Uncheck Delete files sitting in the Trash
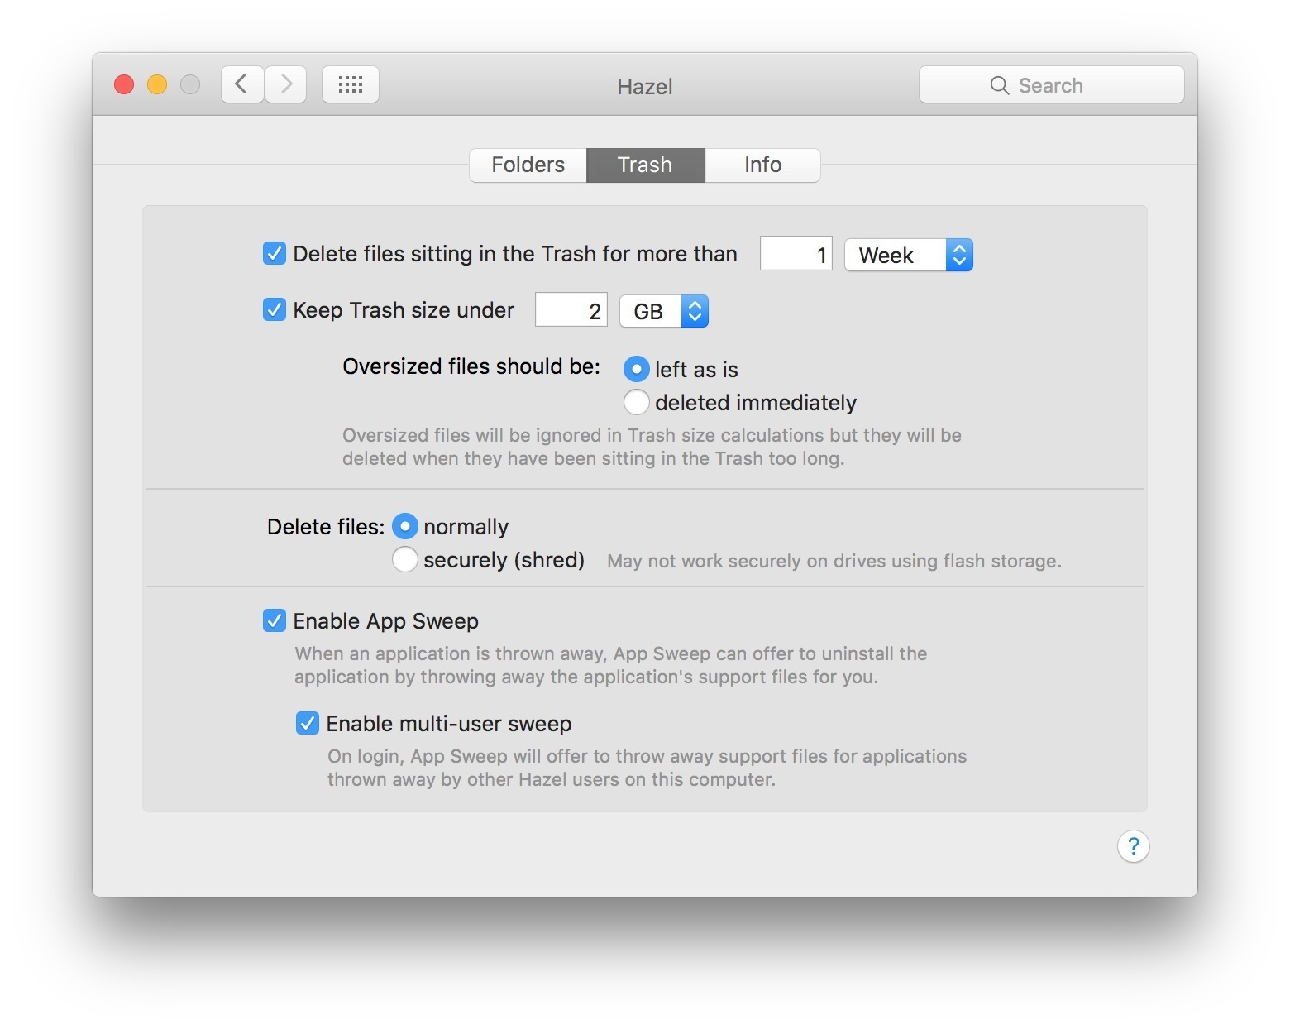Viewport: 1290px width, 1029px height. [275, 253]
